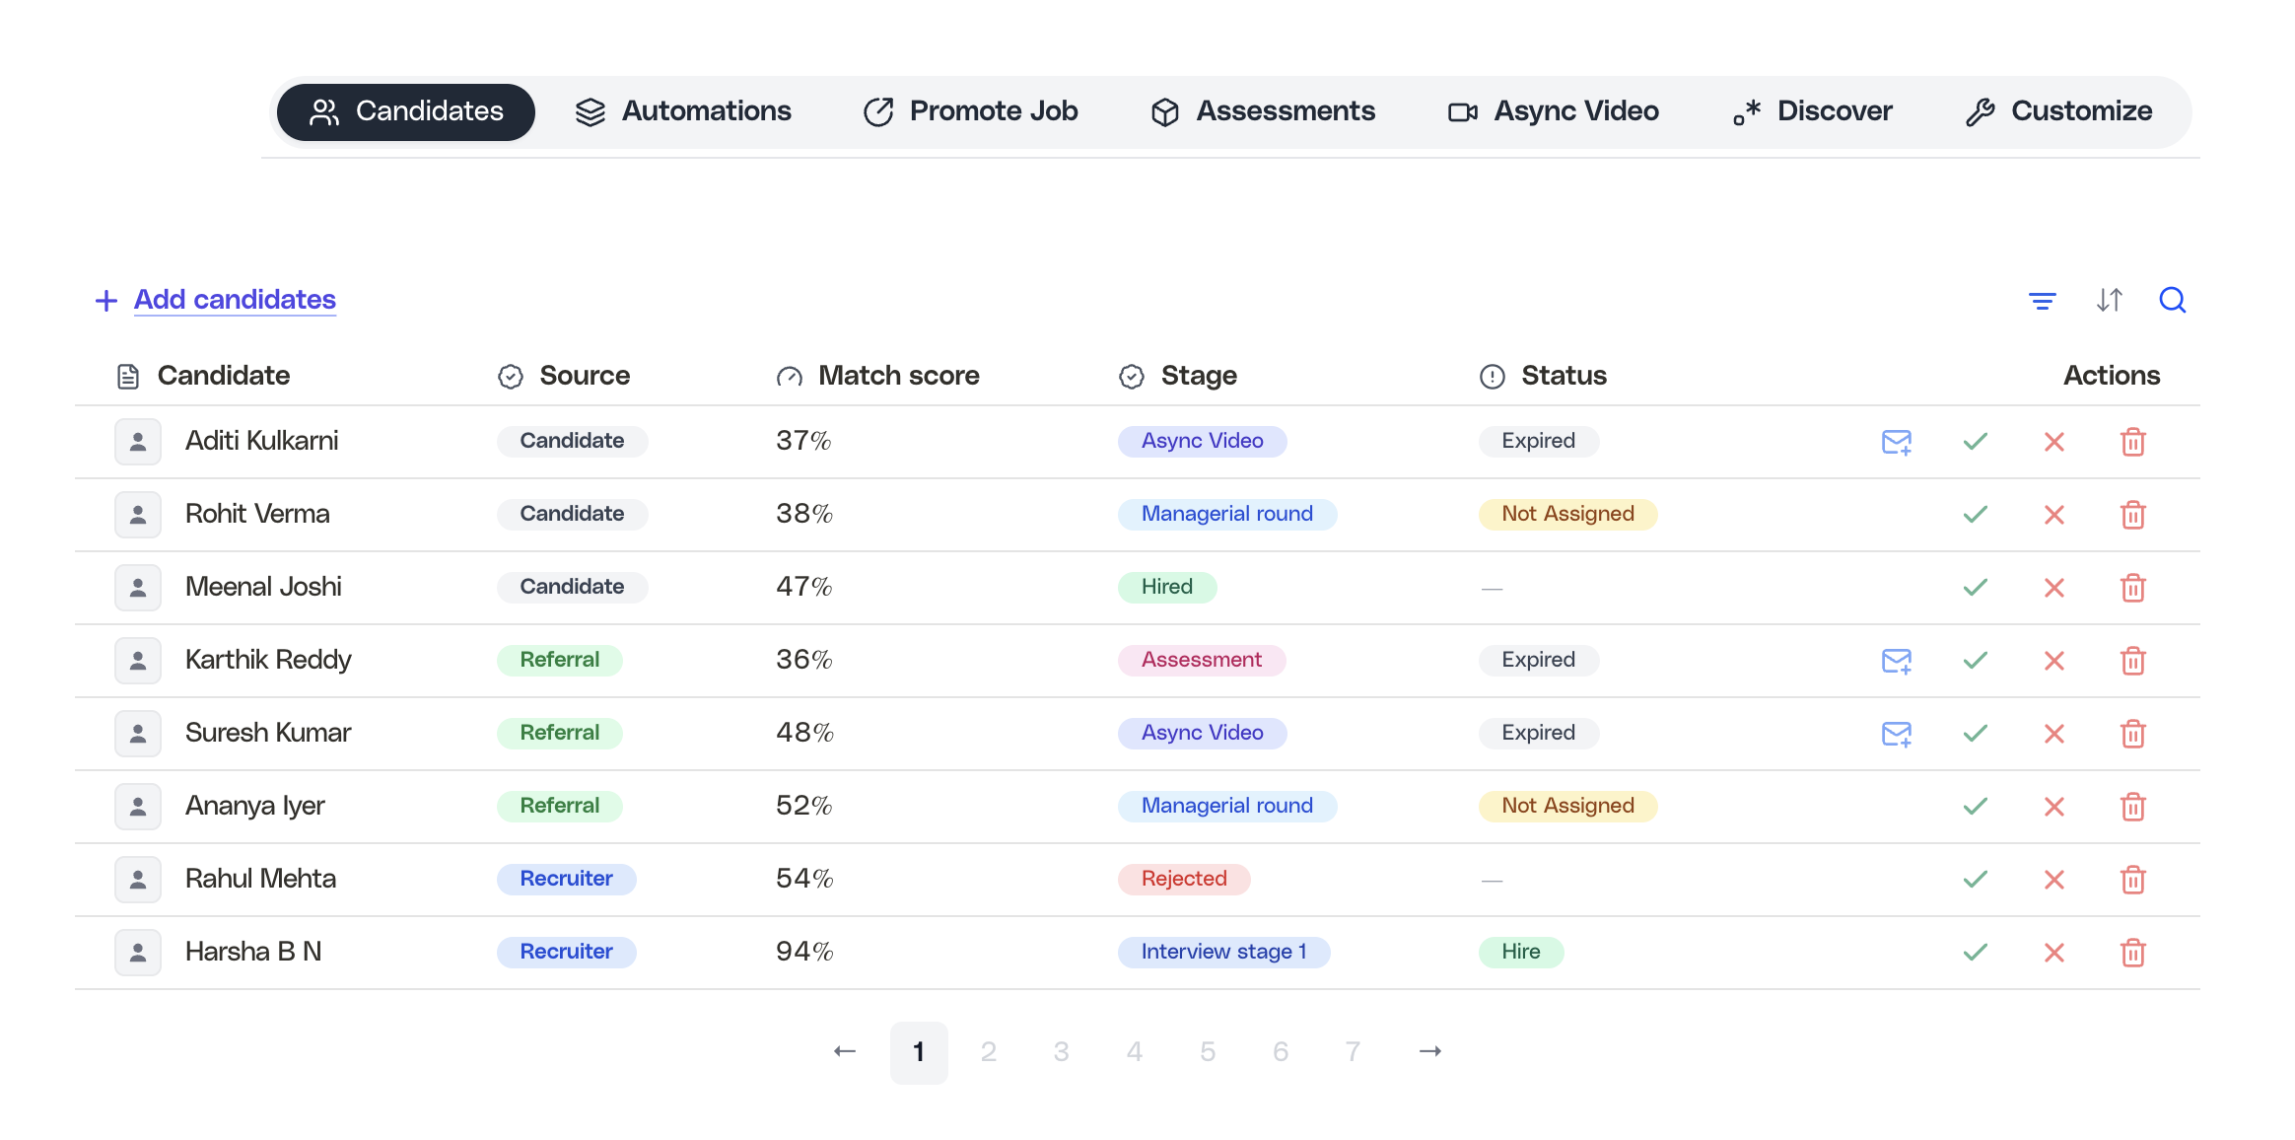The height and width of the screenshot is (1140, 2295).
Task: Click the filter icon above the table
Action: coord(2042,300)
